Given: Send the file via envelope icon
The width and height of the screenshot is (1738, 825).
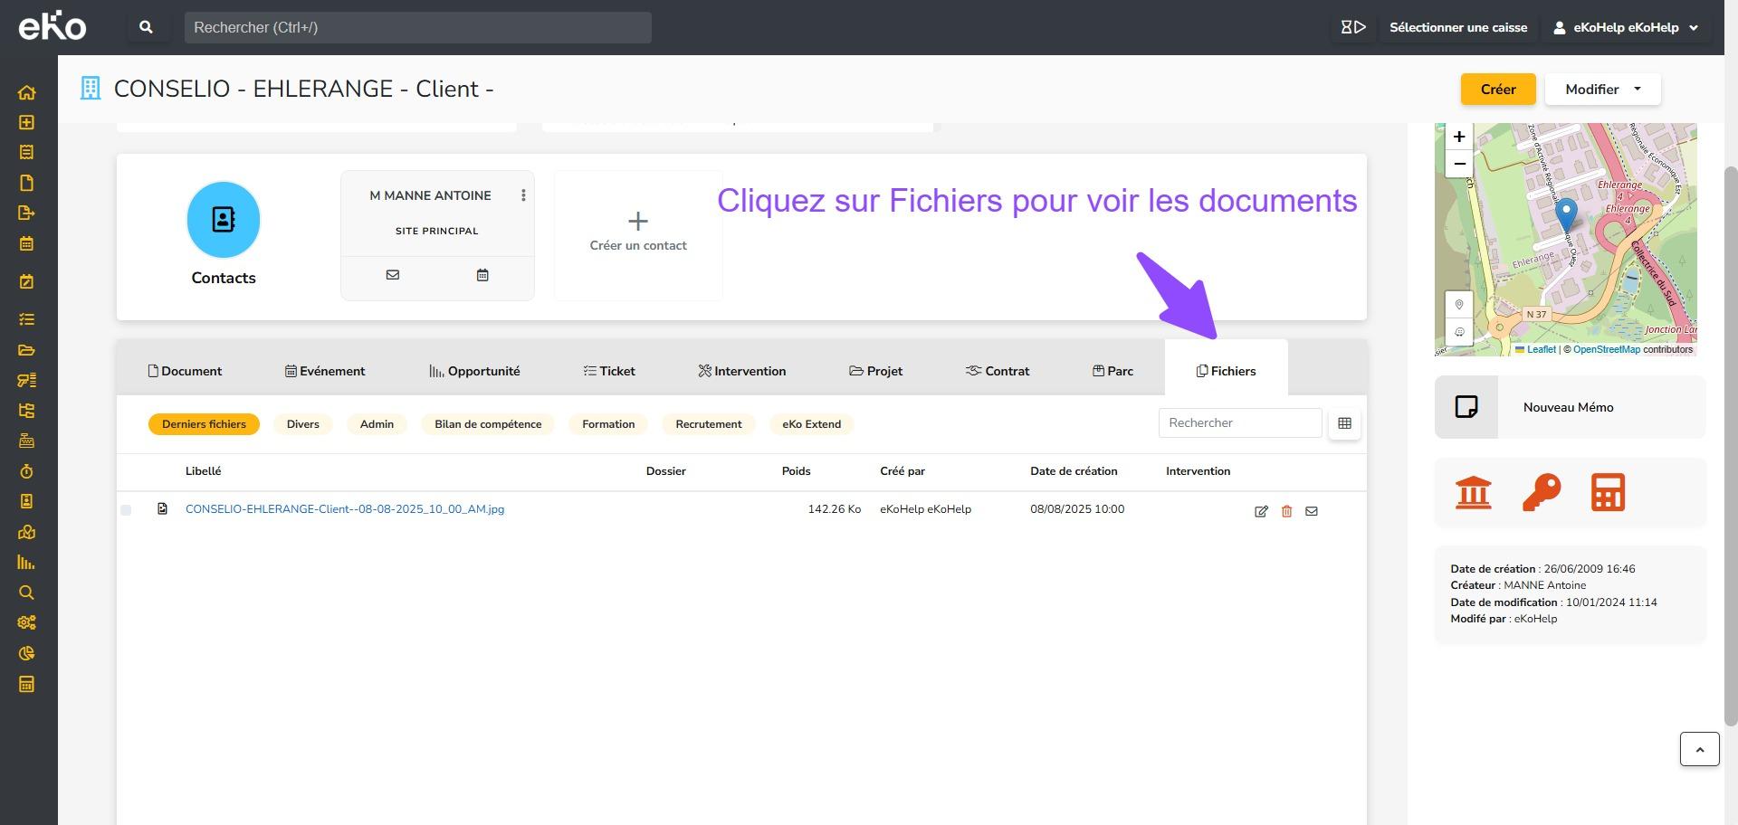Looking at the screenshot, I should click(x=1311, y=511).
